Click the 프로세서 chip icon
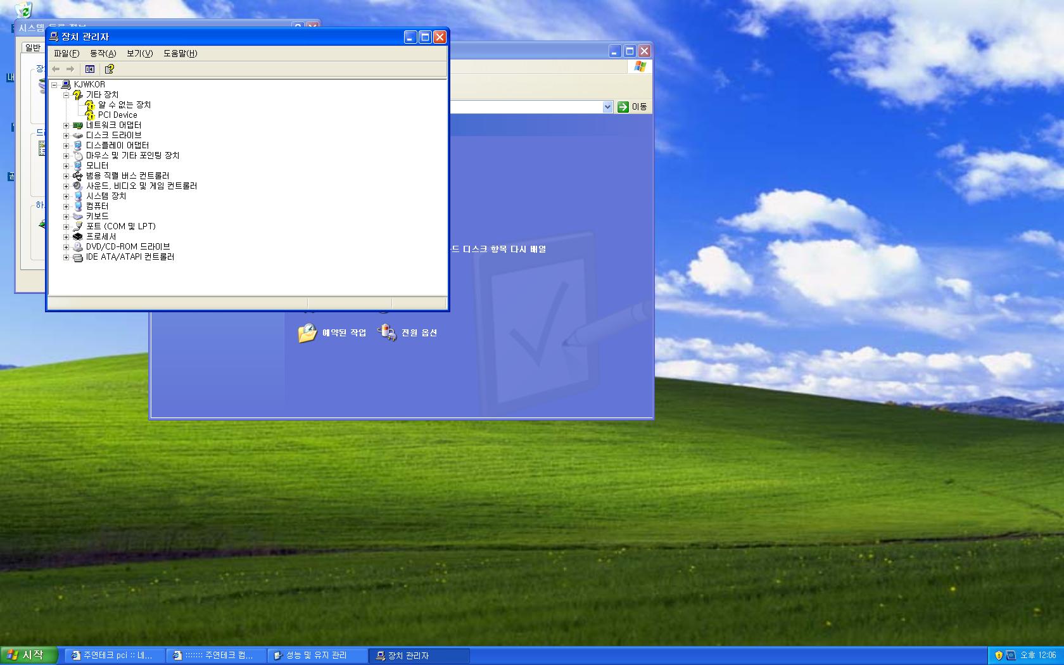Screen dimensions: 1064x665 [x=78, y=236]
